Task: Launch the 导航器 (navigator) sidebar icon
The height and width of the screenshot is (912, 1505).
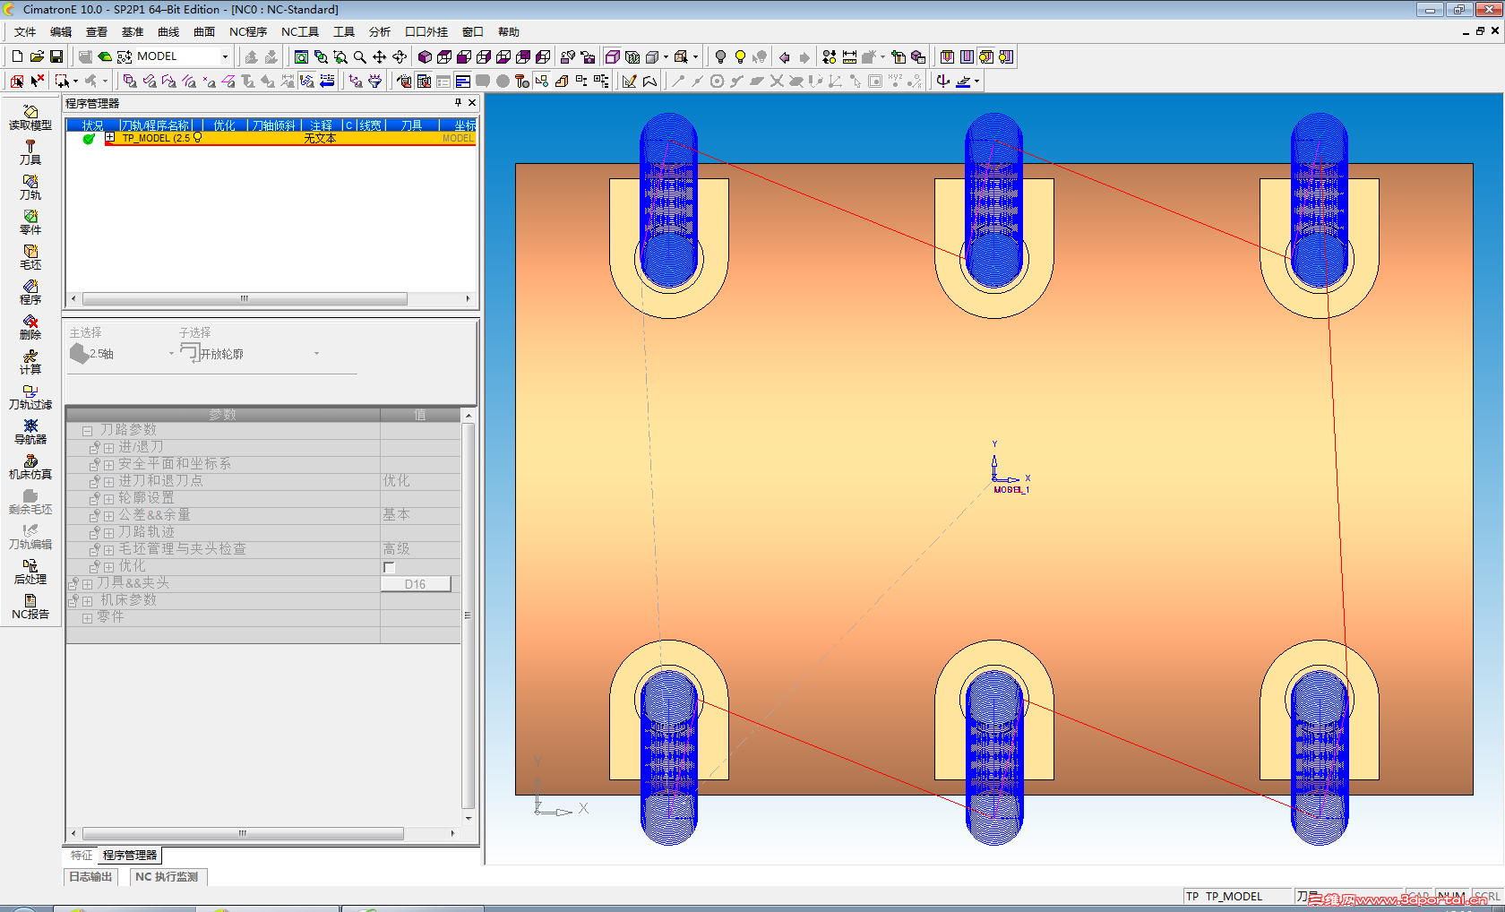Action: [x=30, y=432]
